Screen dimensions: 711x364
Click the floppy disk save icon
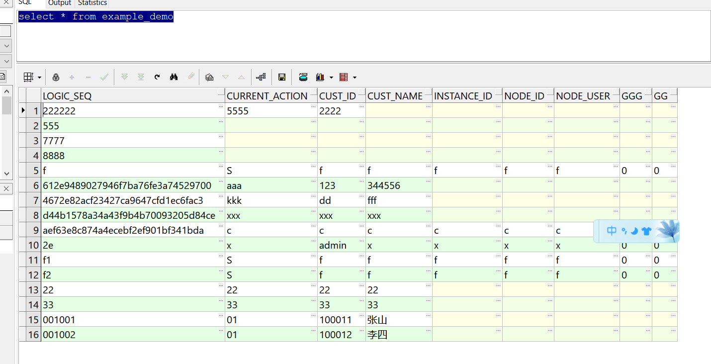[281, 77]
